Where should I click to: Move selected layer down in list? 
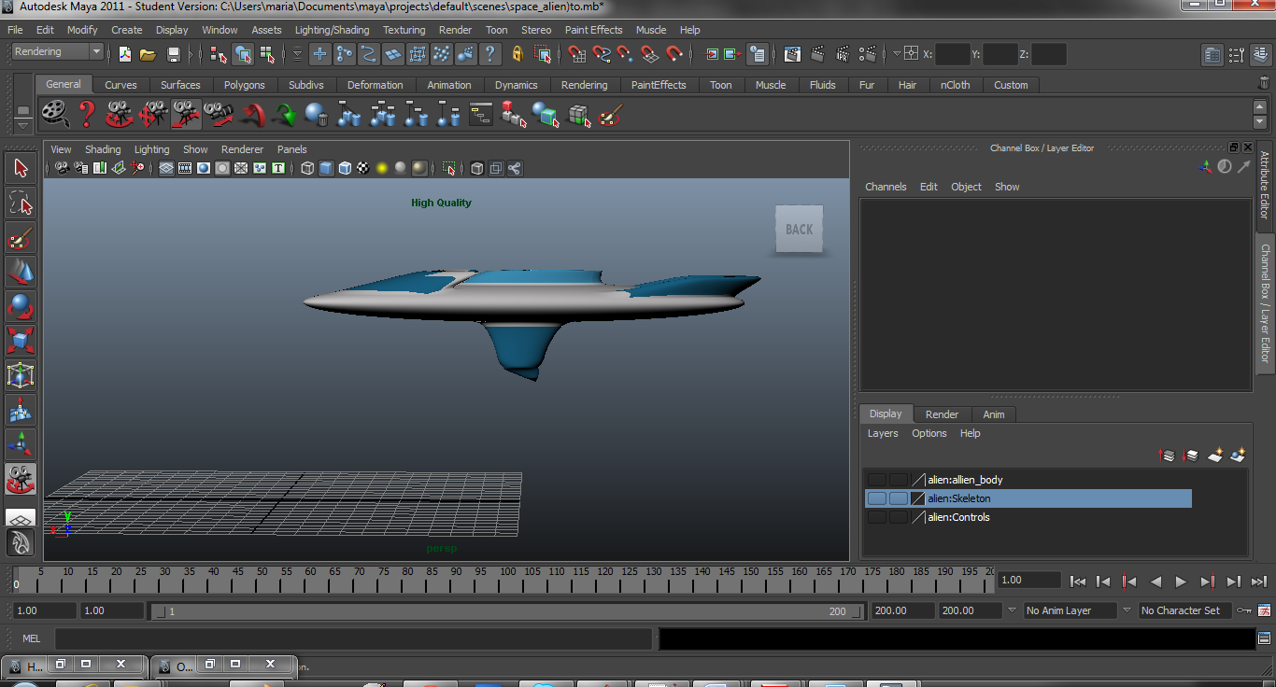pyautogui.click(x=1191, y=456)
